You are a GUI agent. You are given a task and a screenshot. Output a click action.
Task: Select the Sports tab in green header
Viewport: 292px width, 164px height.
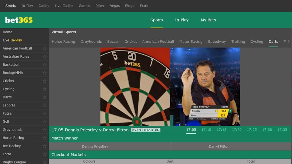157,20
